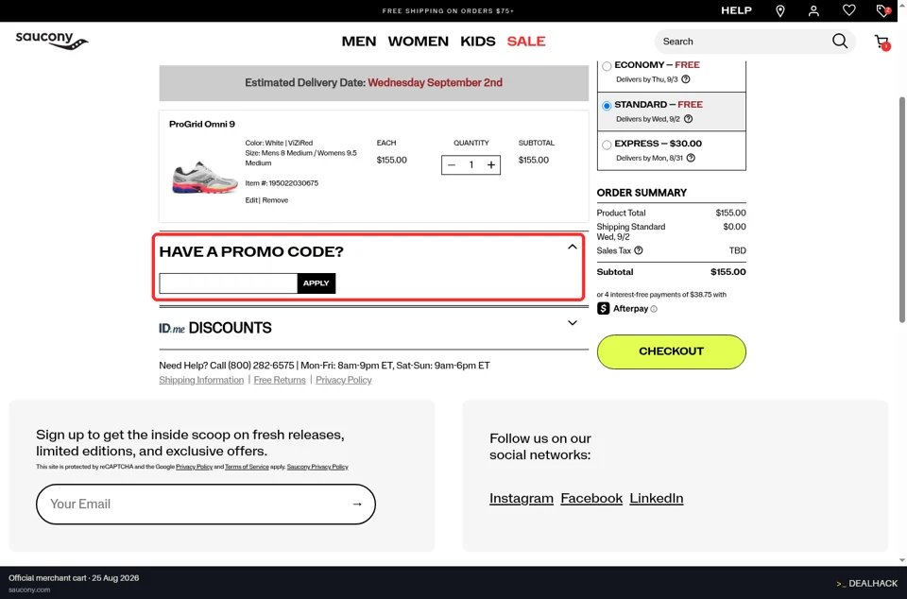Visit the Instagram link
This screenshot has width=907, height=599.
(522, 499)
